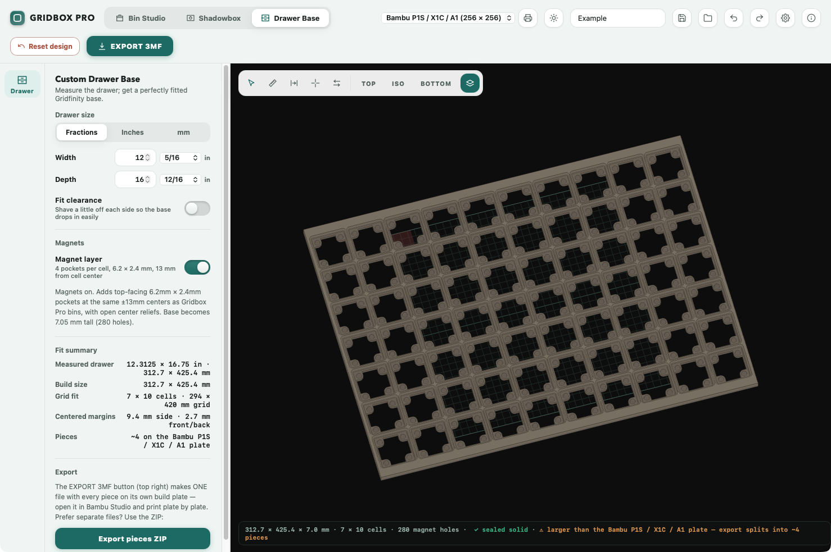Open info circle icon
This screenshot has width=831, height=552.
point(811,18)
